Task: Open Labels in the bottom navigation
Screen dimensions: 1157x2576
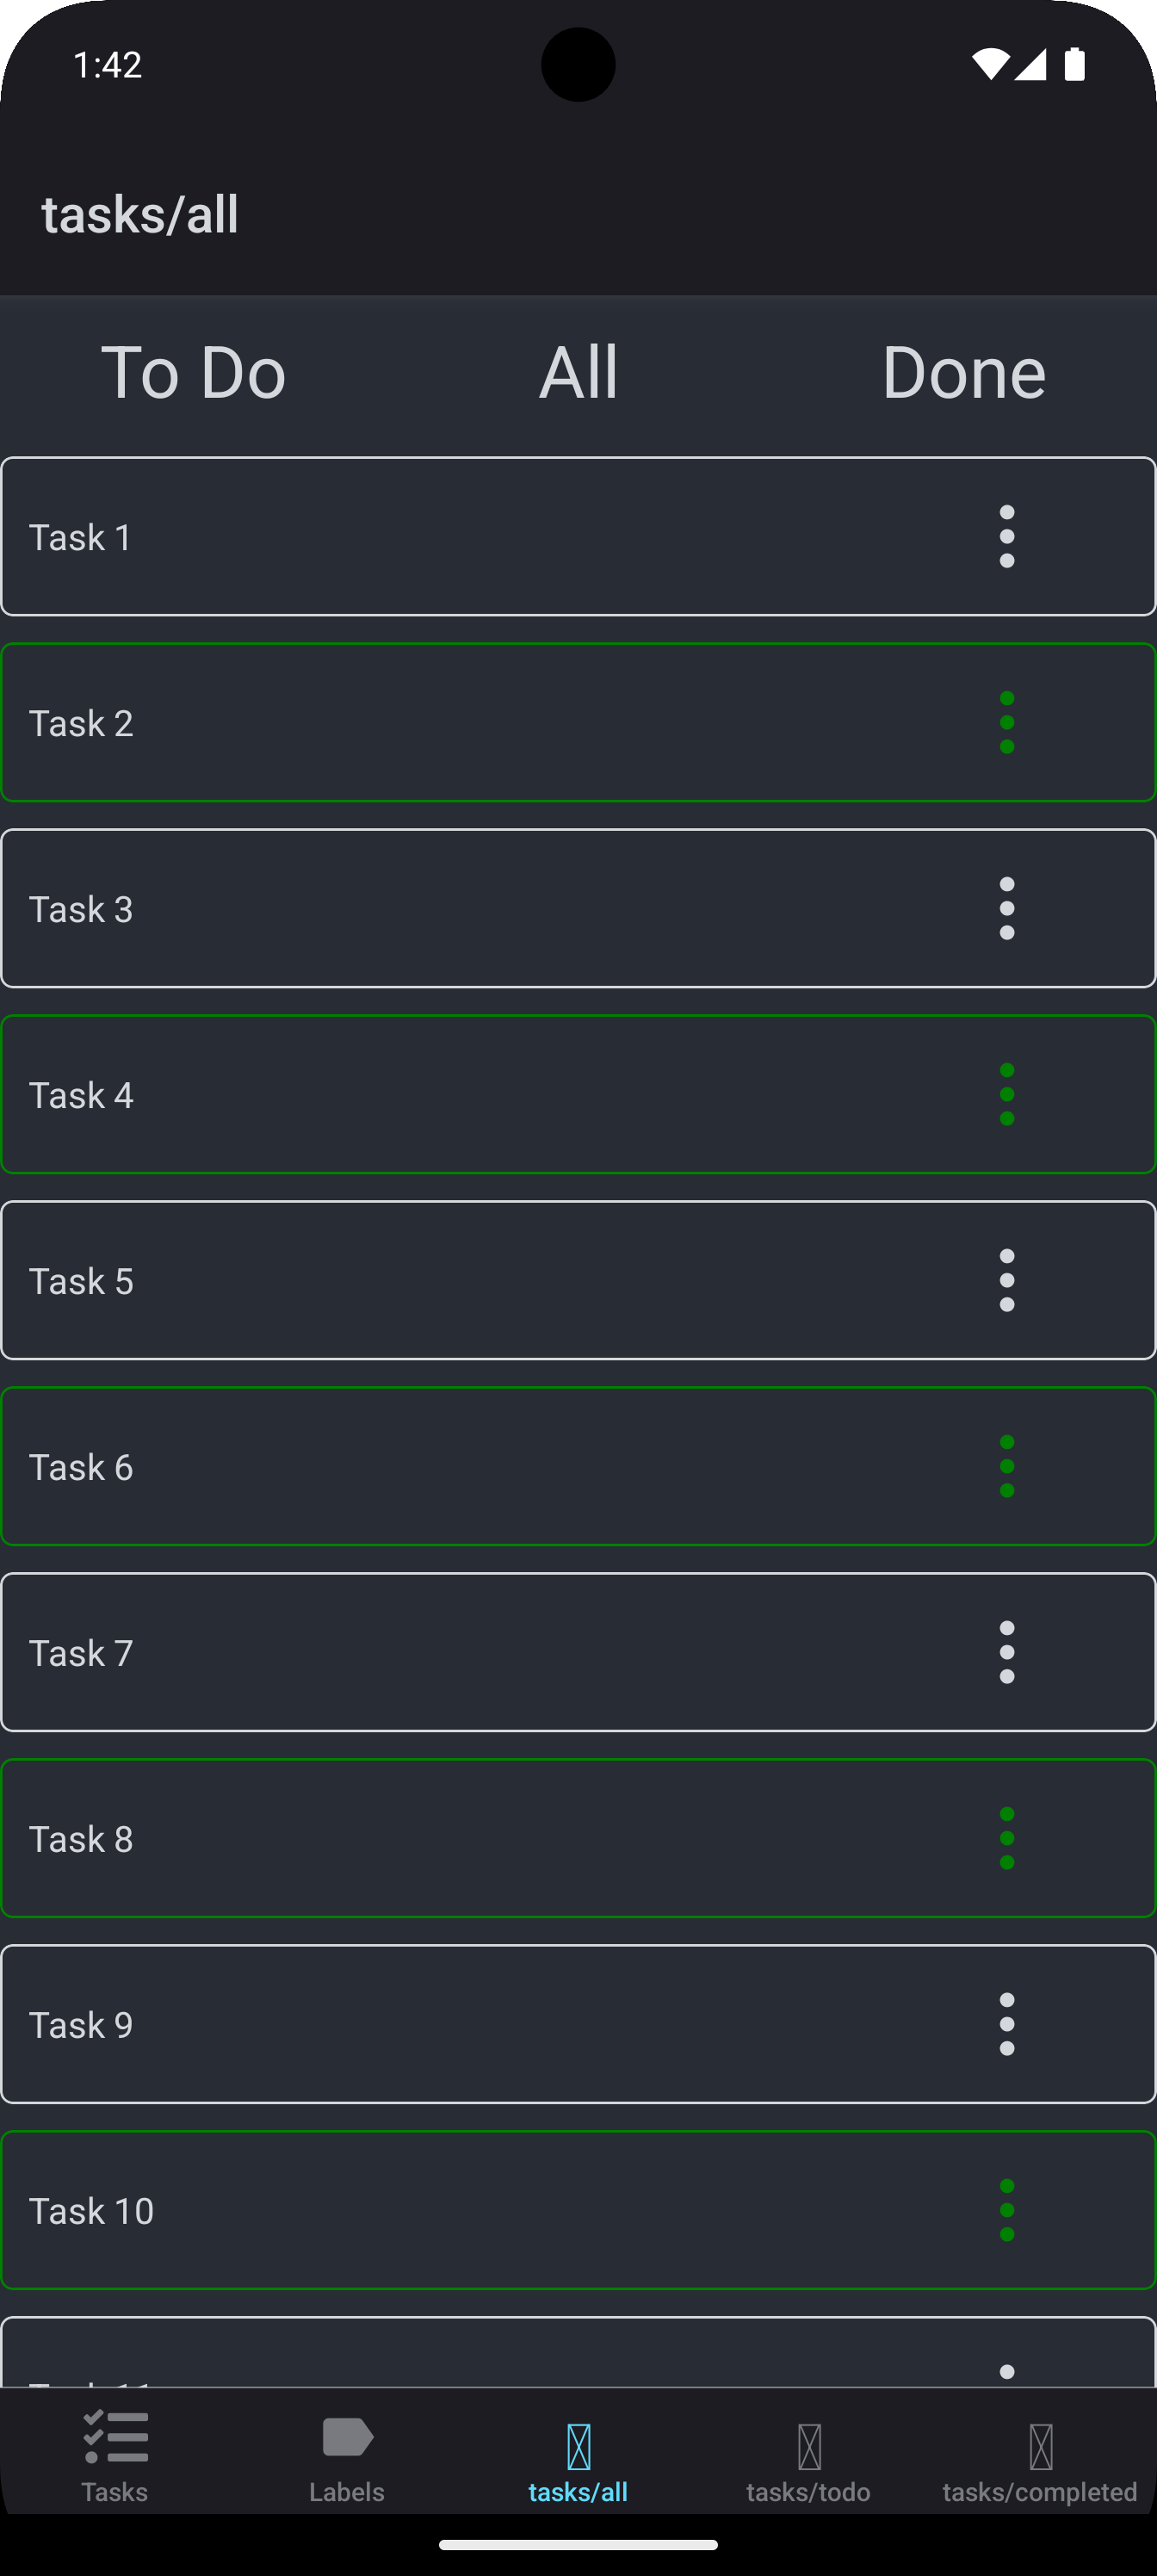Action: pyautogui.click(x=347, y=2455)
